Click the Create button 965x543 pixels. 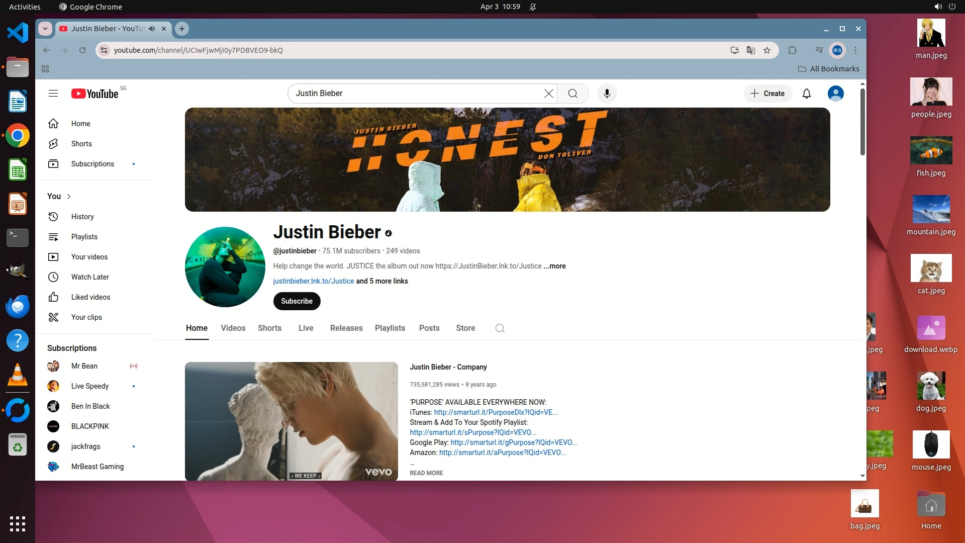(x=767, y=94)
